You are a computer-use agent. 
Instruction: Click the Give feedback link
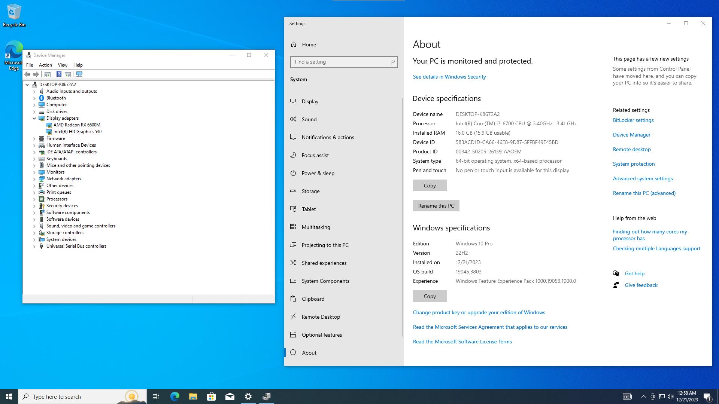click(x=641, y=285)
